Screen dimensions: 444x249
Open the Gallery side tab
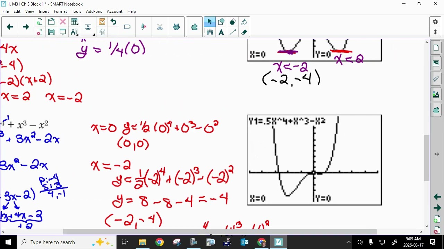click(x=436, y=64)
